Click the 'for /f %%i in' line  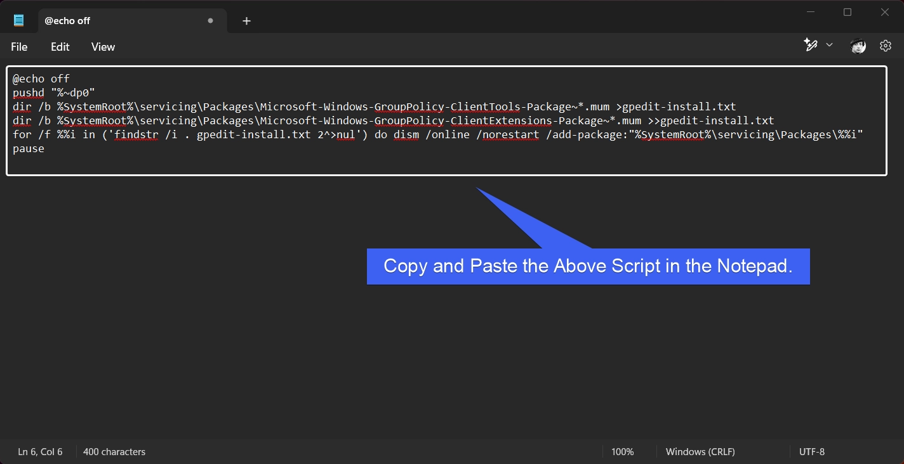click(438, 134)
